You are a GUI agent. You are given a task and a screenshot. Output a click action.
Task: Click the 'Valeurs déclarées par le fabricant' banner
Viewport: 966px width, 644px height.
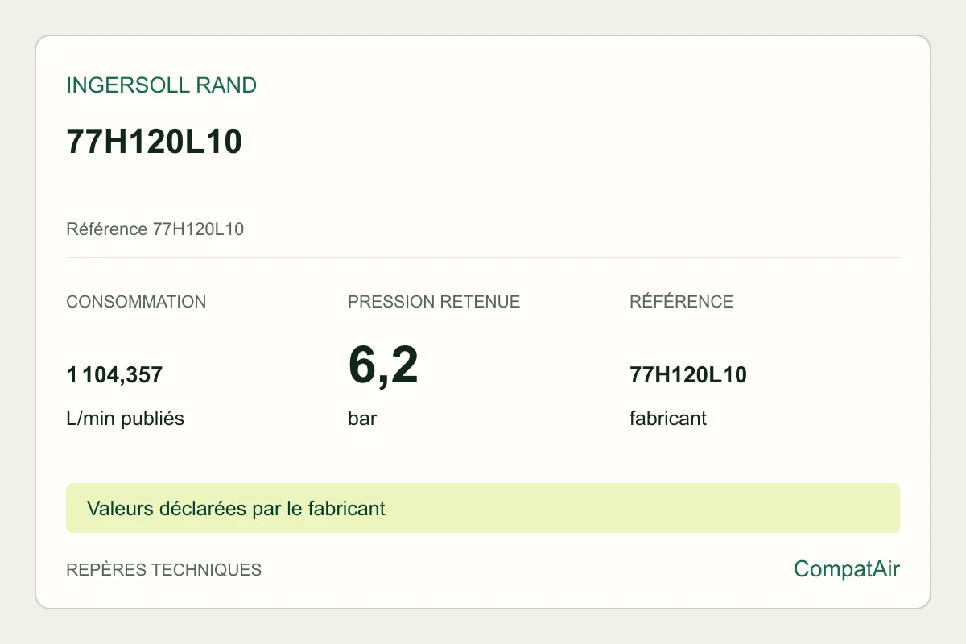(x=483, y=508)
